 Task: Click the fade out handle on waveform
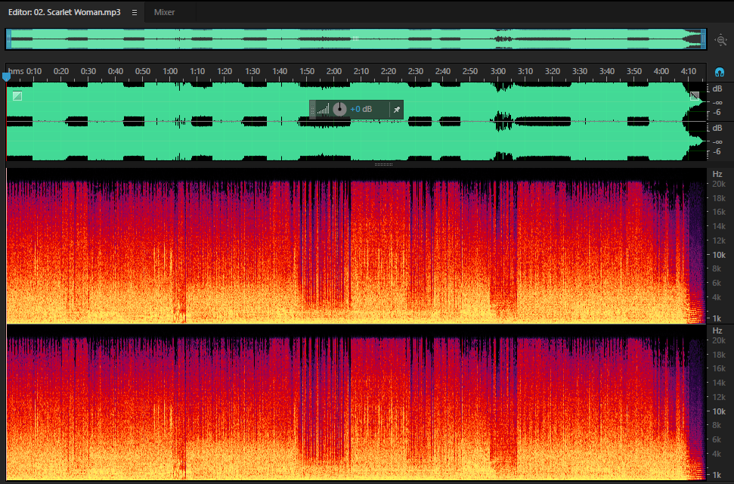[695, 96]
